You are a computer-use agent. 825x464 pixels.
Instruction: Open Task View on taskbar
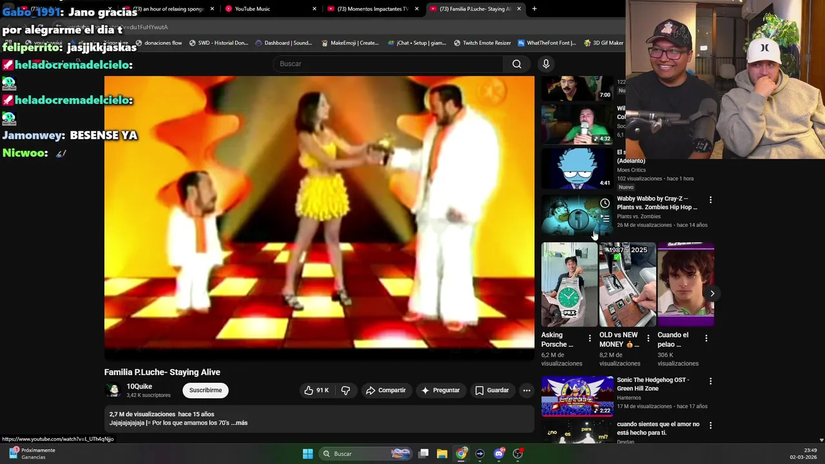[423, 454]
